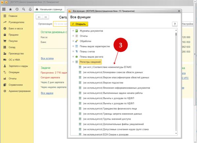The image size is (197, 143).
Task: Expand the Планы счетов tree node
Action: (73, 51)
